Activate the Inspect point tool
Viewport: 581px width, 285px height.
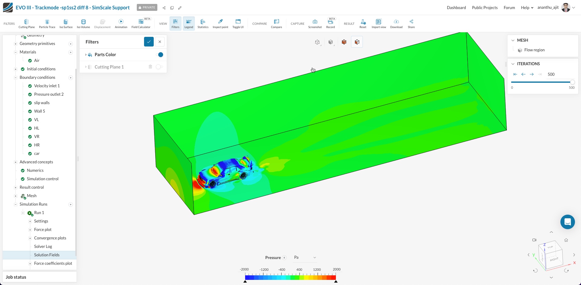(x=220, y=24)
